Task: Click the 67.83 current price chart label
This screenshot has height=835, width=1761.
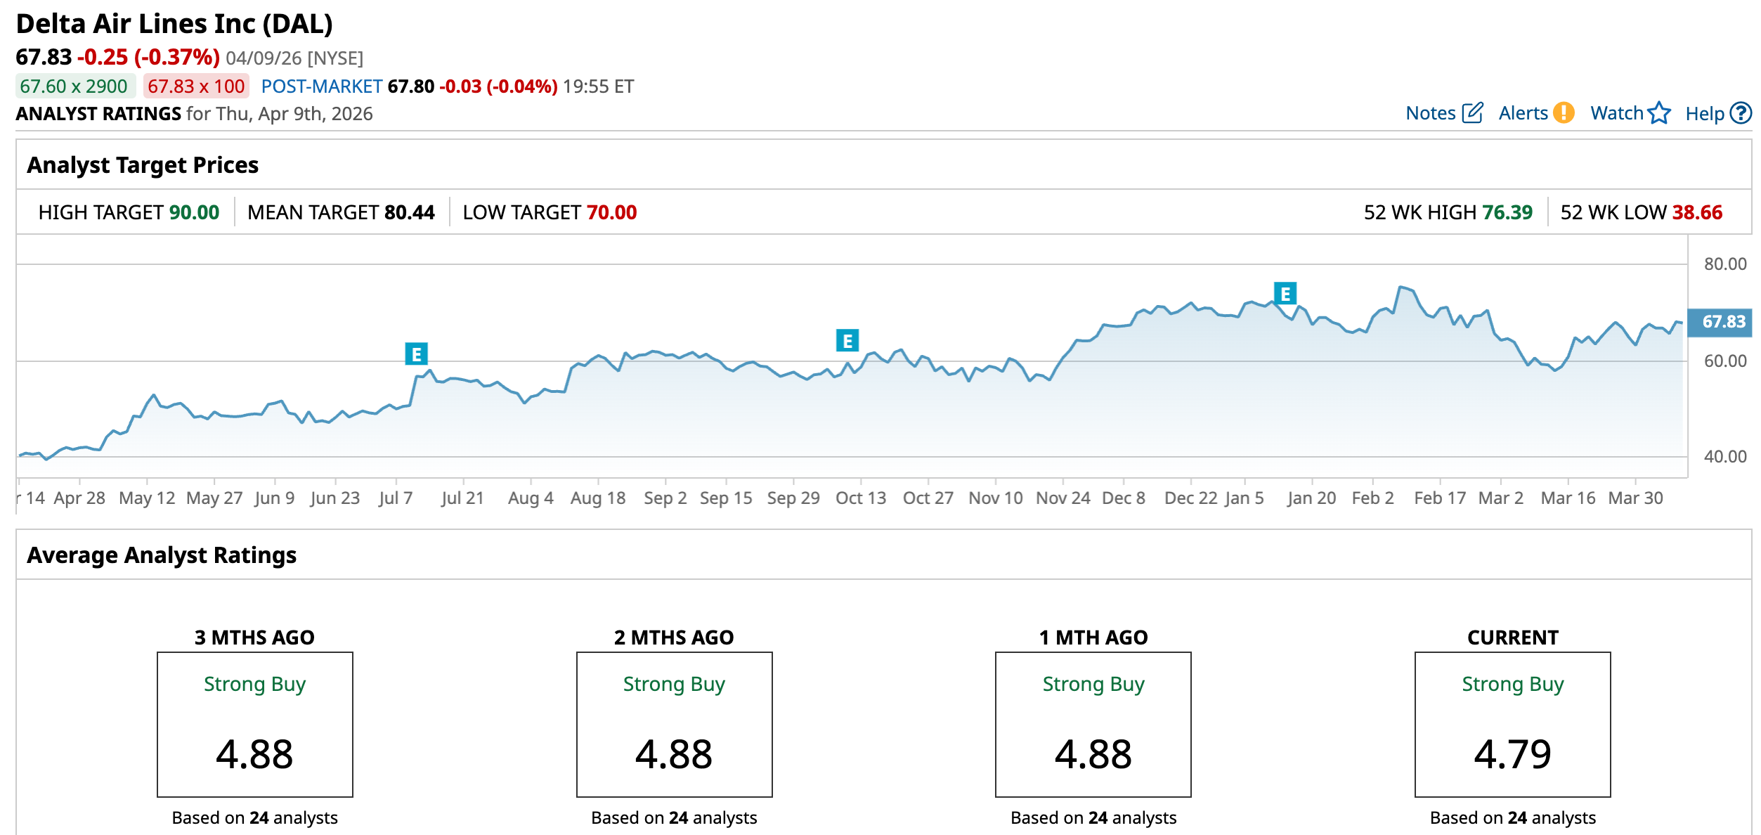Action: click(x=1722, y=322)
